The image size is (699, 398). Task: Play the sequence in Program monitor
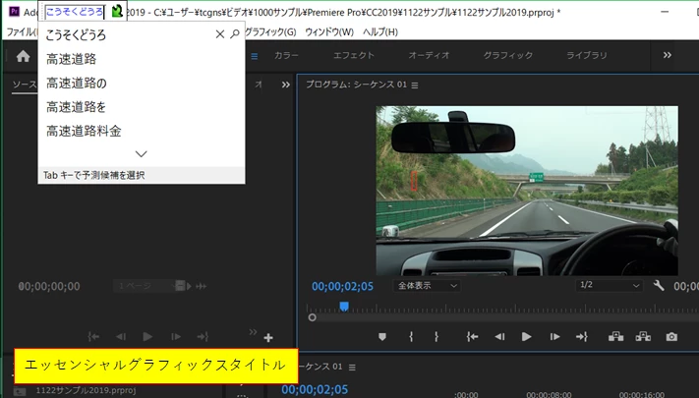tap(527, 337)
